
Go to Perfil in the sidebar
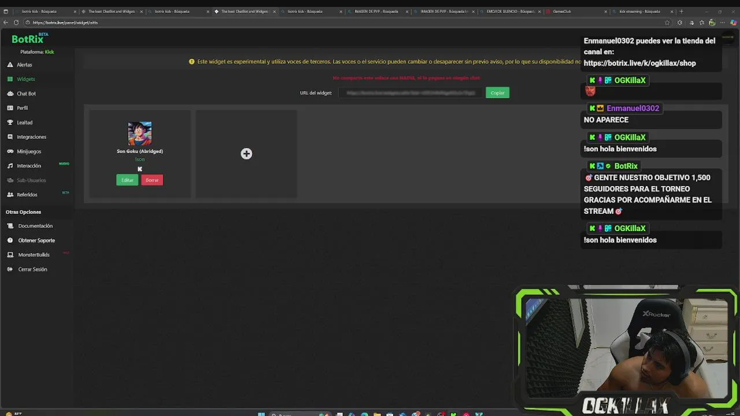coord(22,108)
